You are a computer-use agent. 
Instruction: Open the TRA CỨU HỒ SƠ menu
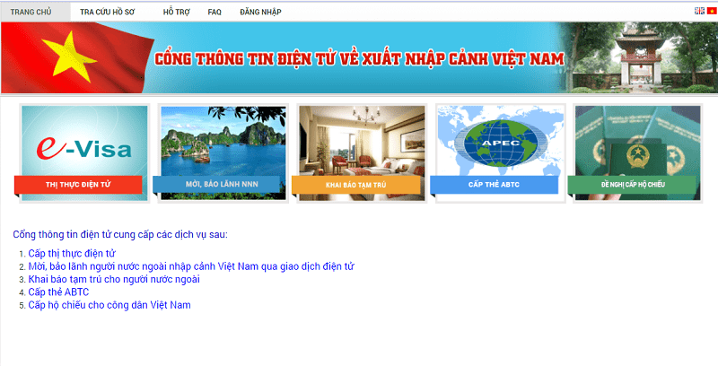[x=107, y=12]
